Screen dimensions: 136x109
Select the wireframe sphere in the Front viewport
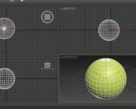point(109,30)
